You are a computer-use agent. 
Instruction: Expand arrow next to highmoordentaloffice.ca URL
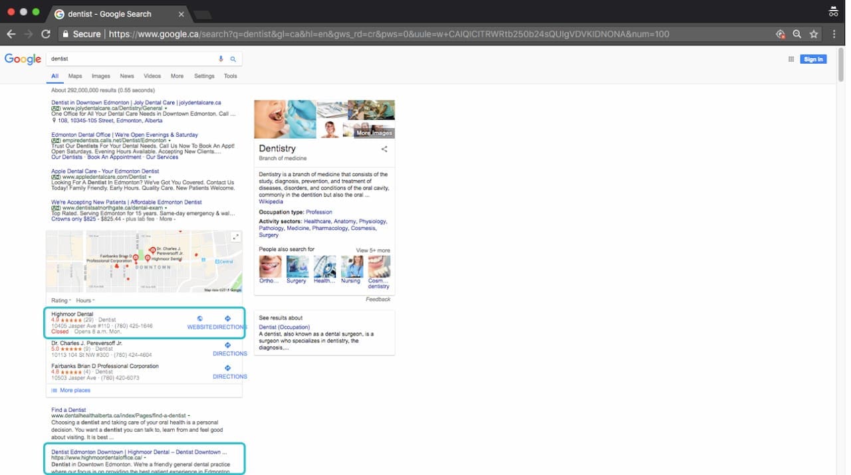[144, 458]
